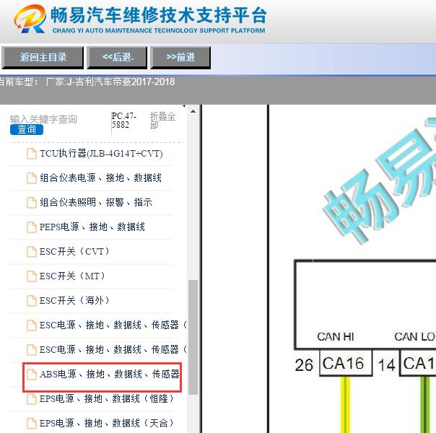Open first ESC电源、接地、数据线、传感器 item
The height and width of the screenshot is (433, 436).
click(x=113, y=325)
